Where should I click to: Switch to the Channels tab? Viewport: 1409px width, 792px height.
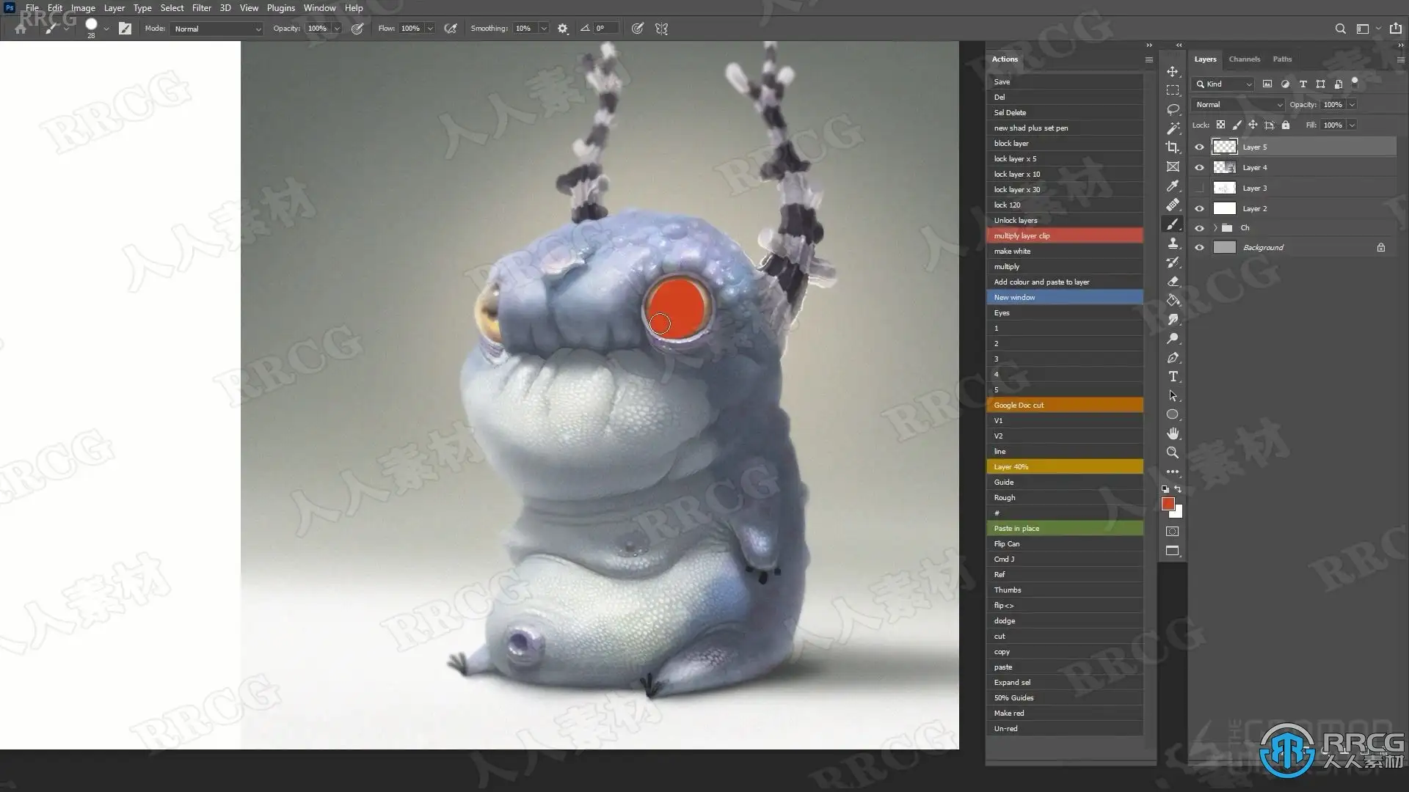pyautogui.click(x=1244, y=59)
